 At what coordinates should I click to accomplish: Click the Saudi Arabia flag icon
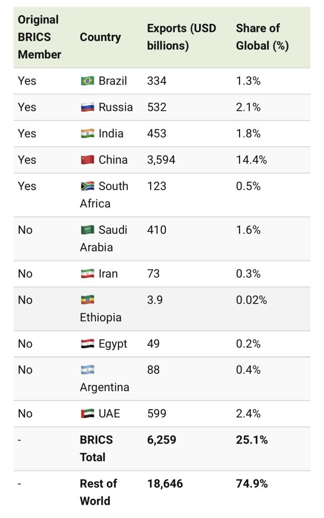pyautogui.click(x=87, y=230)
